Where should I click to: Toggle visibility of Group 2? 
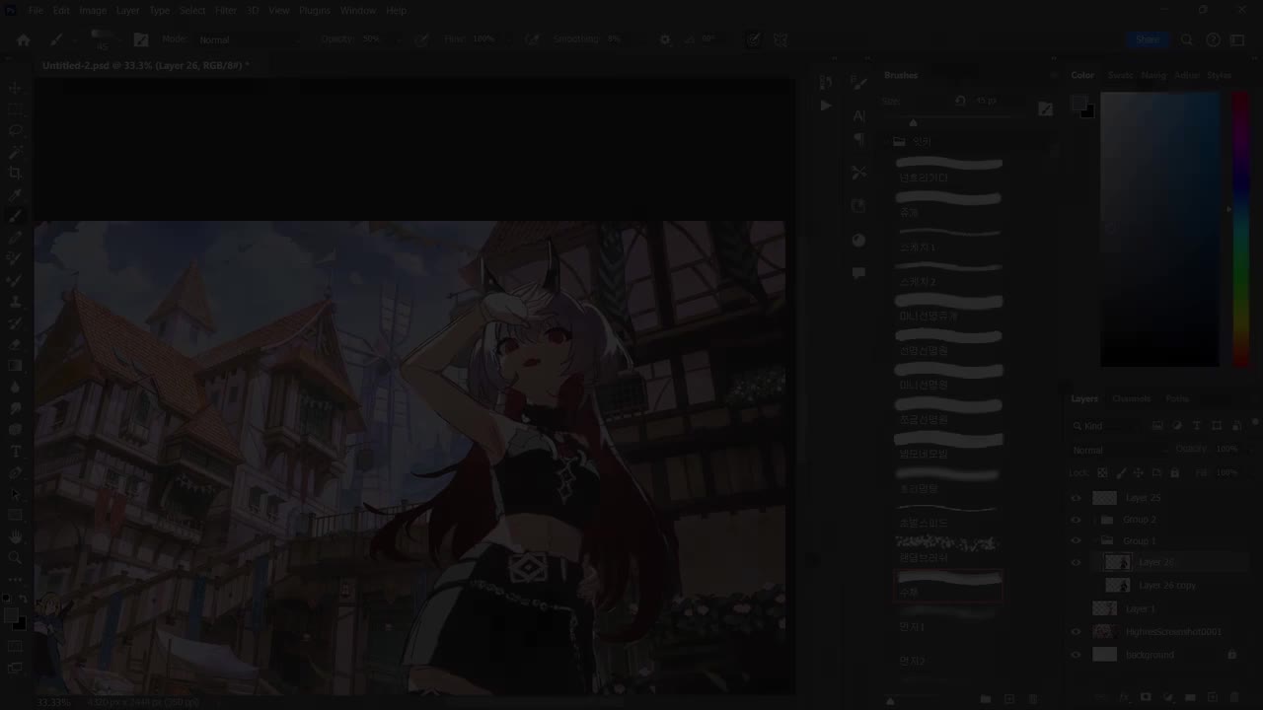pos(1077,520)
